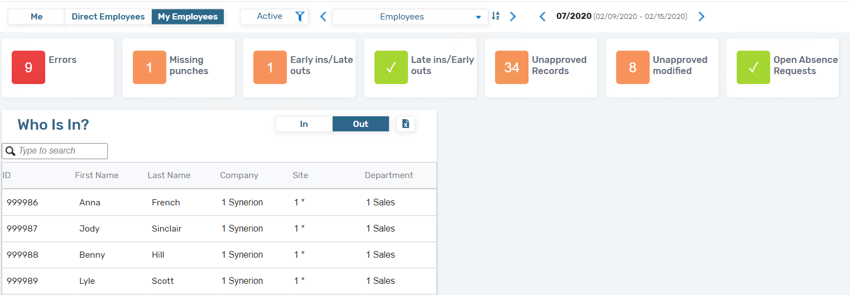Go to previous pay period 07/2020
This screenshot has width=850, height=295.
pos(542,17)
